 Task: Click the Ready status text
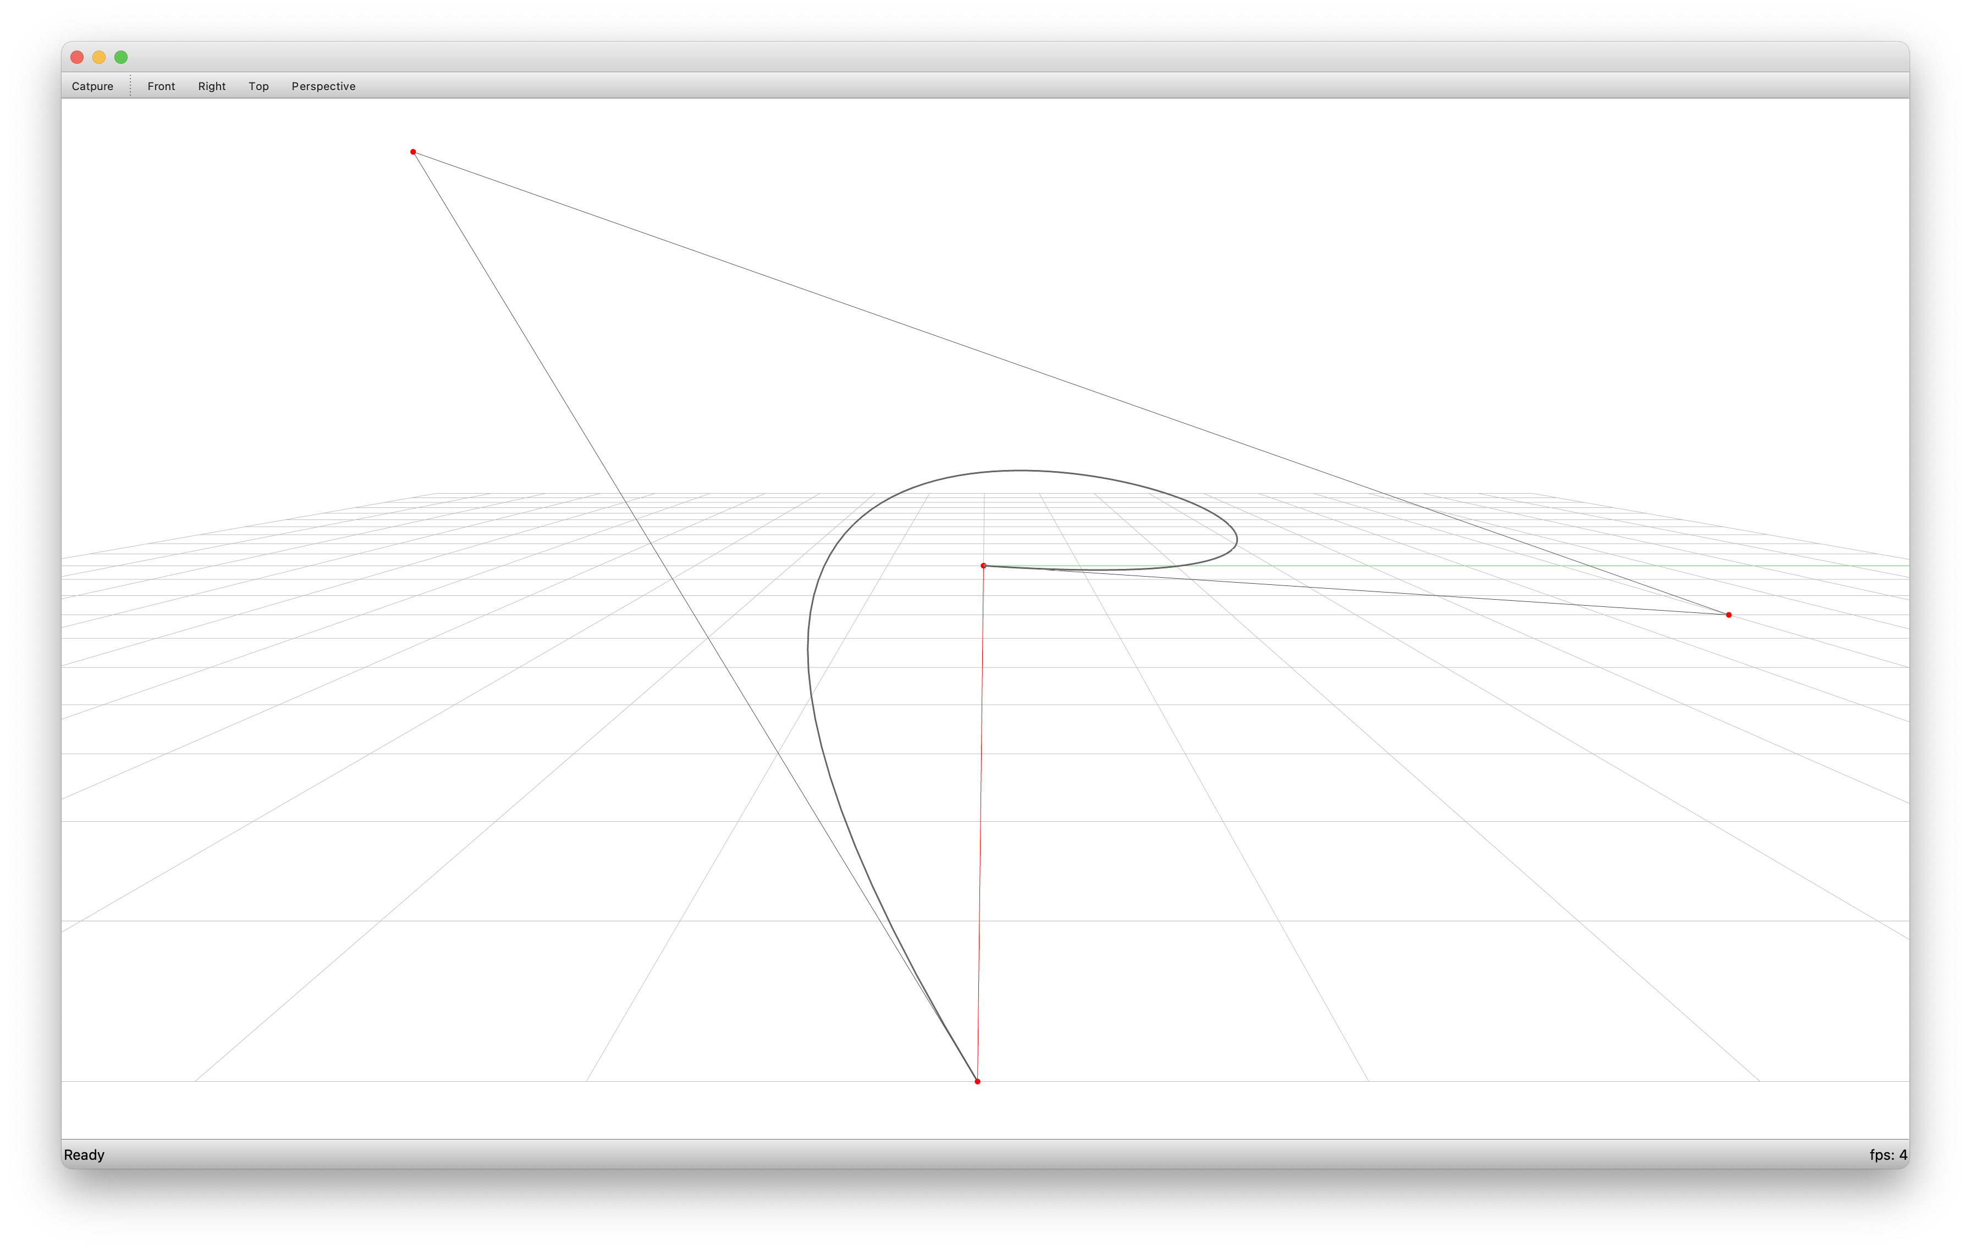click(84, 1154)
